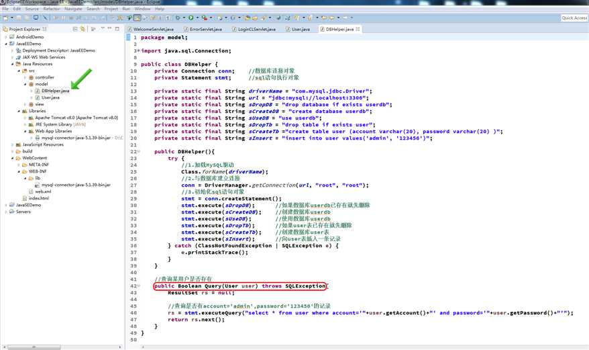The height and width of the screenshot is (350, 589).
Task: Close the Project Explorer view tab
Action: click(44, 29)
